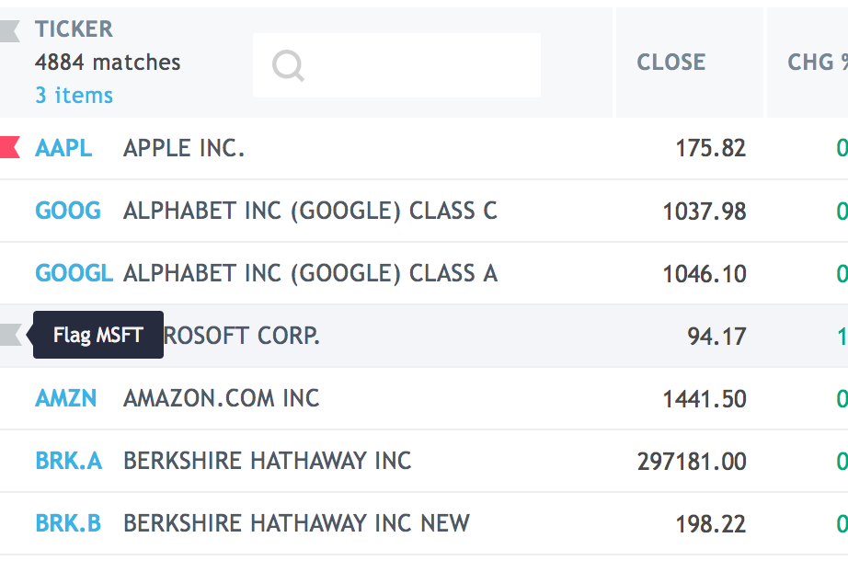The width and height of the screenshot is (848, 572).
Task: Sort by the TICKER column header
Action: 74,29
